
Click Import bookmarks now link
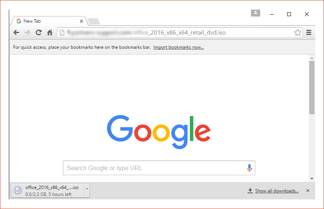pyautogui.click(x=179, y=47)
